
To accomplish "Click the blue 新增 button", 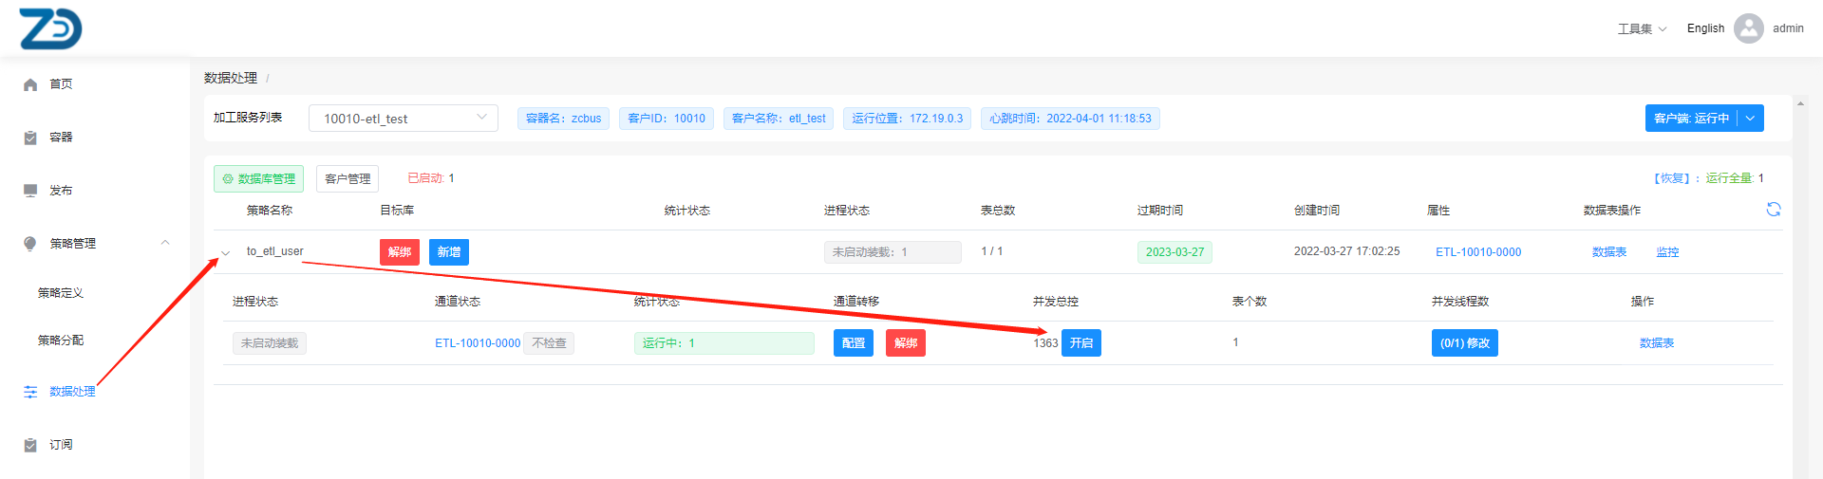I will coord(448,252).
